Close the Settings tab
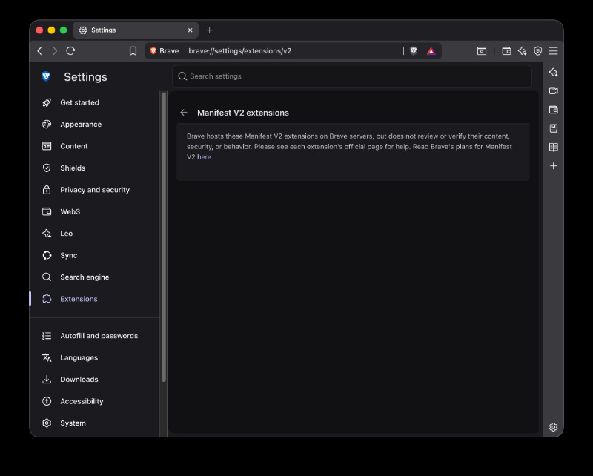Viewport: 593px width, 476px height. (x=191, y=30)
